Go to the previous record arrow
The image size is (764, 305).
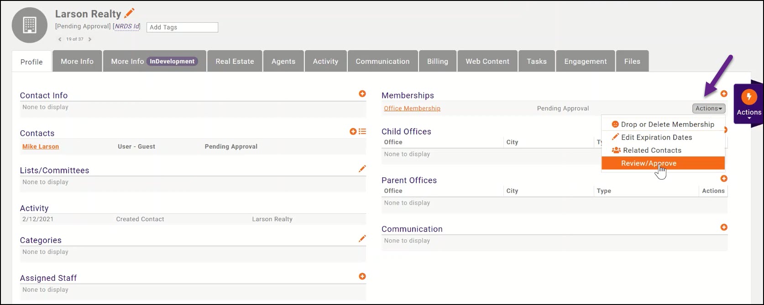pos(60,39)
